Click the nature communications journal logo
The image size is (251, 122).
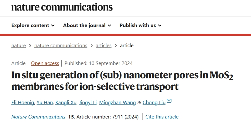click(62, 7)
